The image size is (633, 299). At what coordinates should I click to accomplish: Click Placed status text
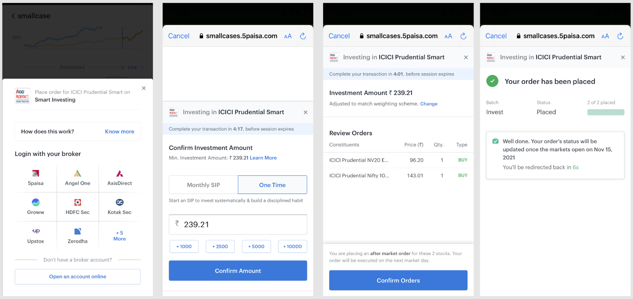tap(546, 112)
